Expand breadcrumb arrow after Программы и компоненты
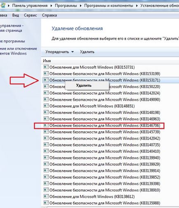179x208 pixels. [137, 6]
